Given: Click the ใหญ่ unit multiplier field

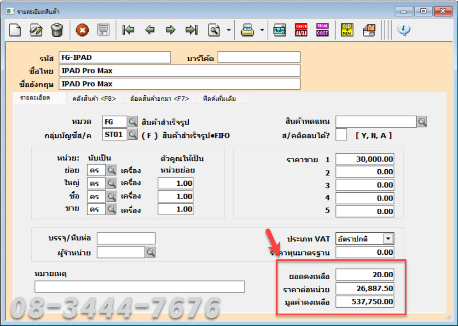Looking at the screenshot, I should tap(175, 183).
